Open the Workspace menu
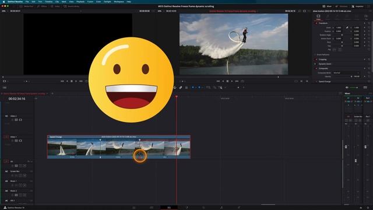This screenshot has width=373, height=210. [119, 2]
